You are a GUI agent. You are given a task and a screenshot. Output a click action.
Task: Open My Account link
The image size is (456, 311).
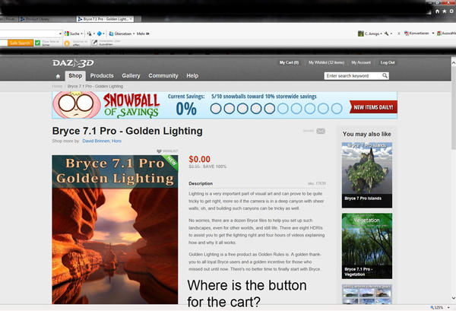[x=361, y=62]
